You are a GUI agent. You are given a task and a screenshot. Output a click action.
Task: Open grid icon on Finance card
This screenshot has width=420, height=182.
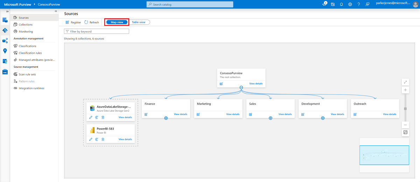(146, 114)
